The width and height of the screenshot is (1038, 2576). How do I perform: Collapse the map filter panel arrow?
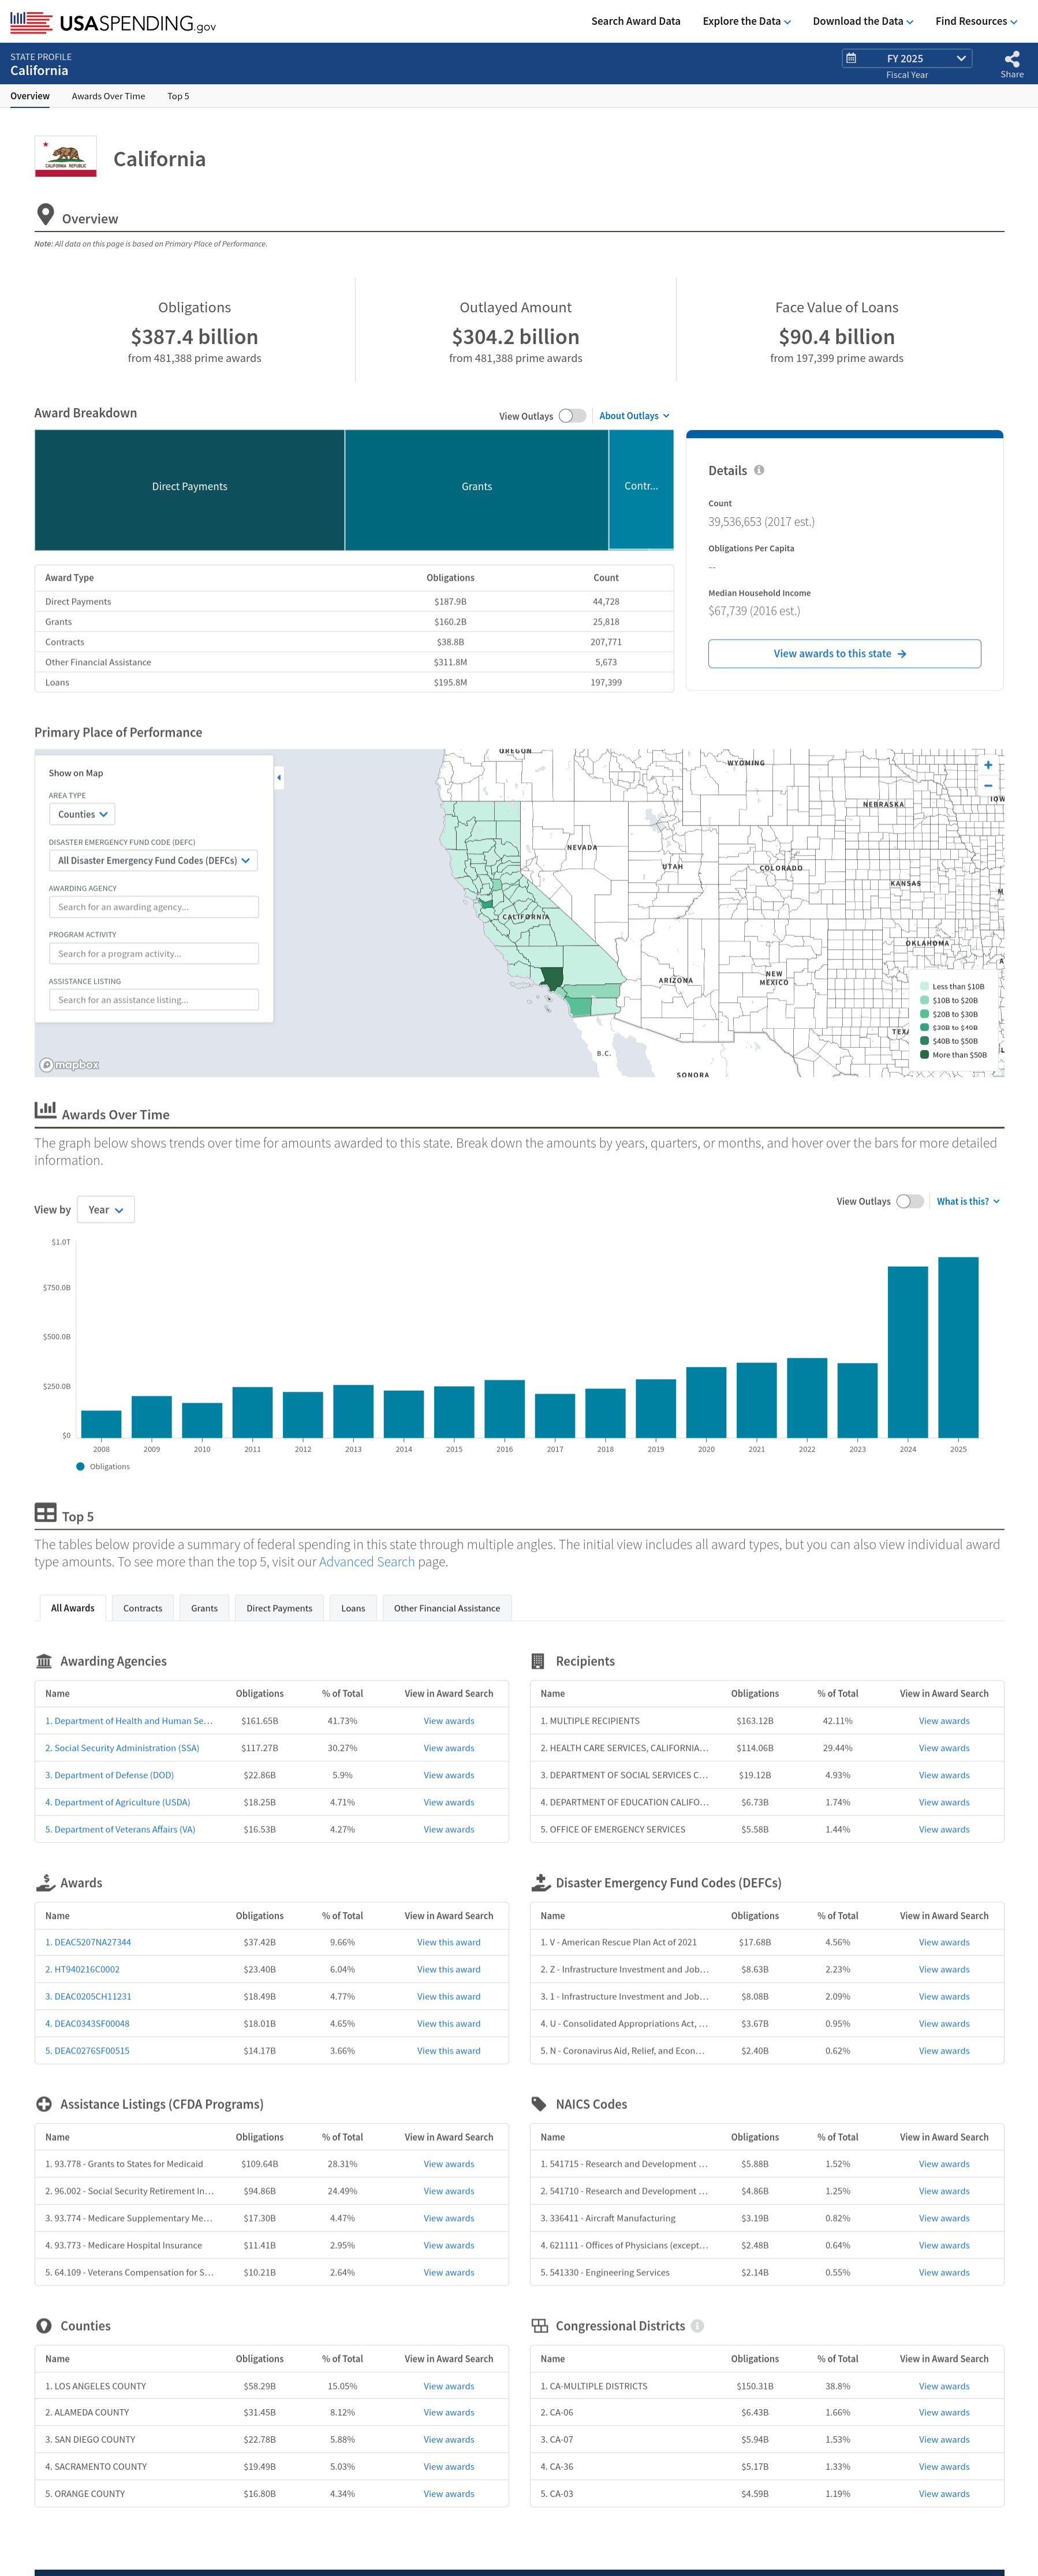(x=279, y=777)
